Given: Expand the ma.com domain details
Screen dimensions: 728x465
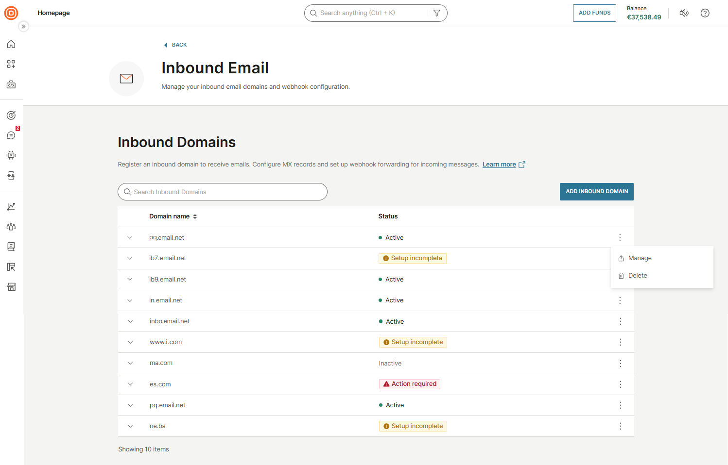Looking at the screenshot, I should click(x=130, y=363).
